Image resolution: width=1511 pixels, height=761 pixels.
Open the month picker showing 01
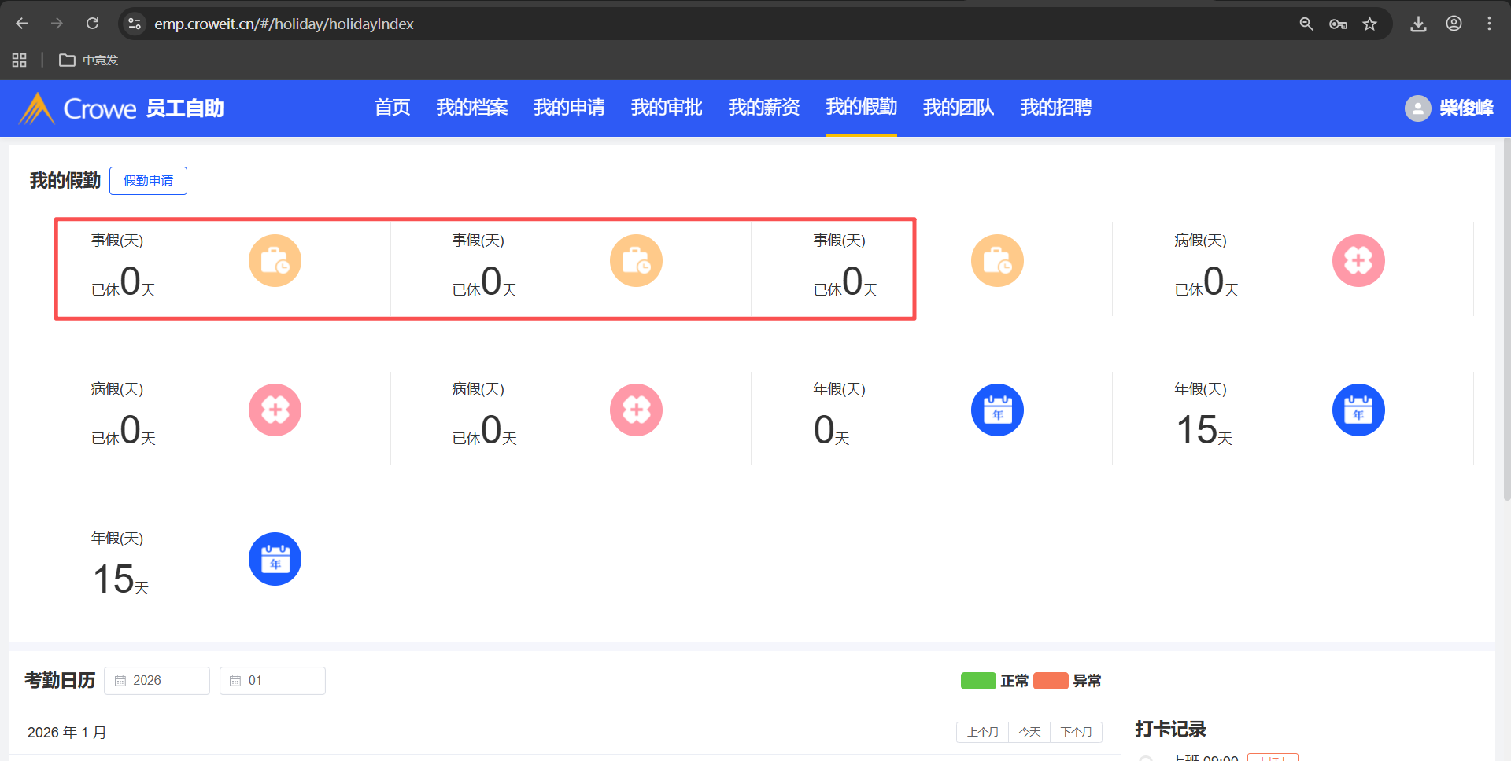272,681
